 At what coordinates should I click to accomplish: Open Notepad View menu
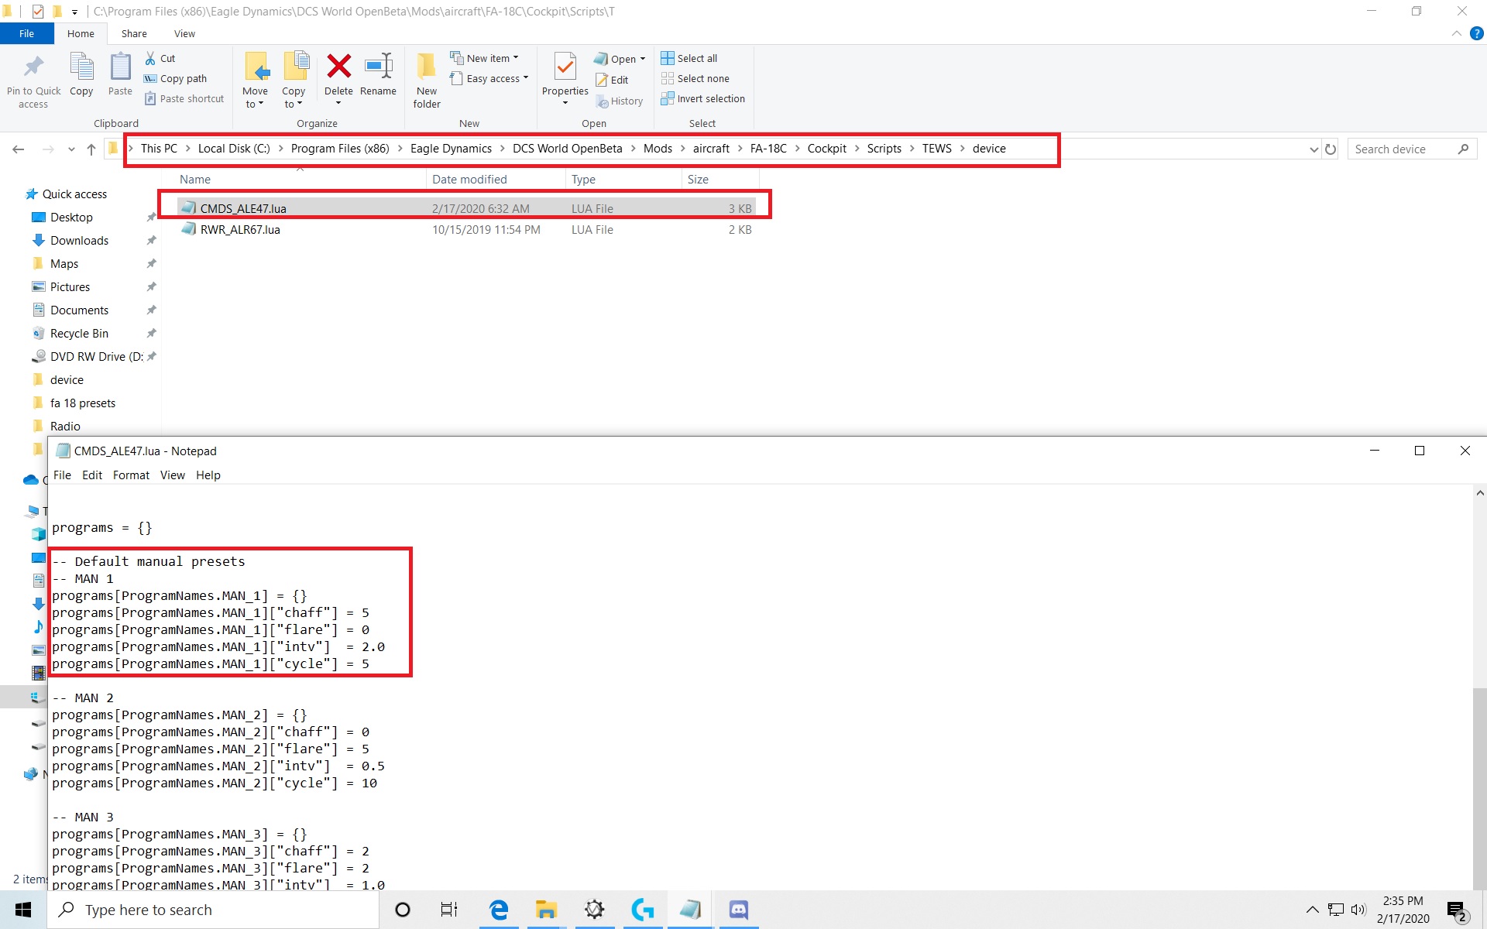(172, 475)
